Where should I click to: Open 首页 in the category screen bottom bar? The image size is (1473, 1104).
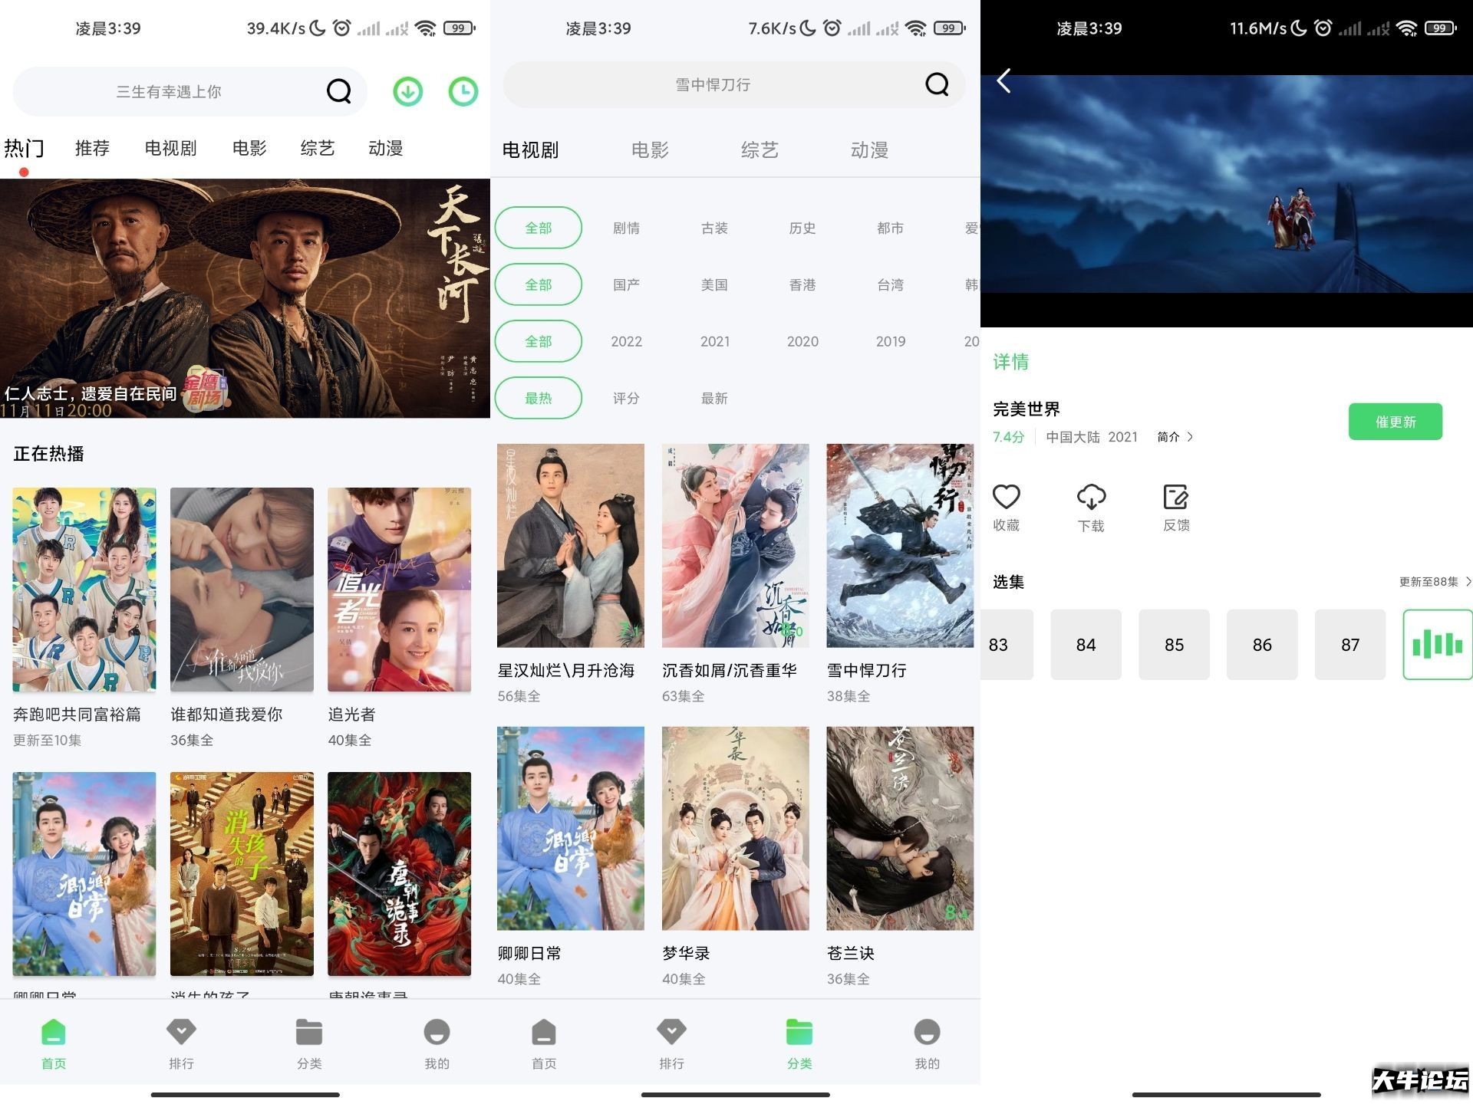[x=544, y=1043]
